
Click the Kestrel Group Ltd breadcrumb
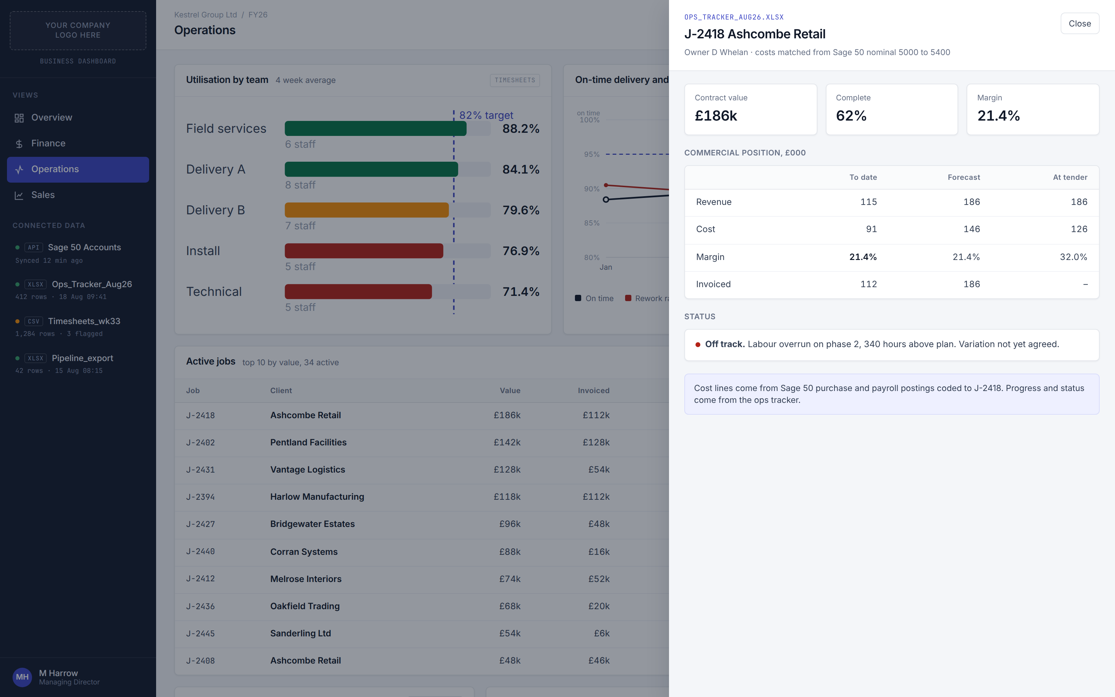click(206, 15)
